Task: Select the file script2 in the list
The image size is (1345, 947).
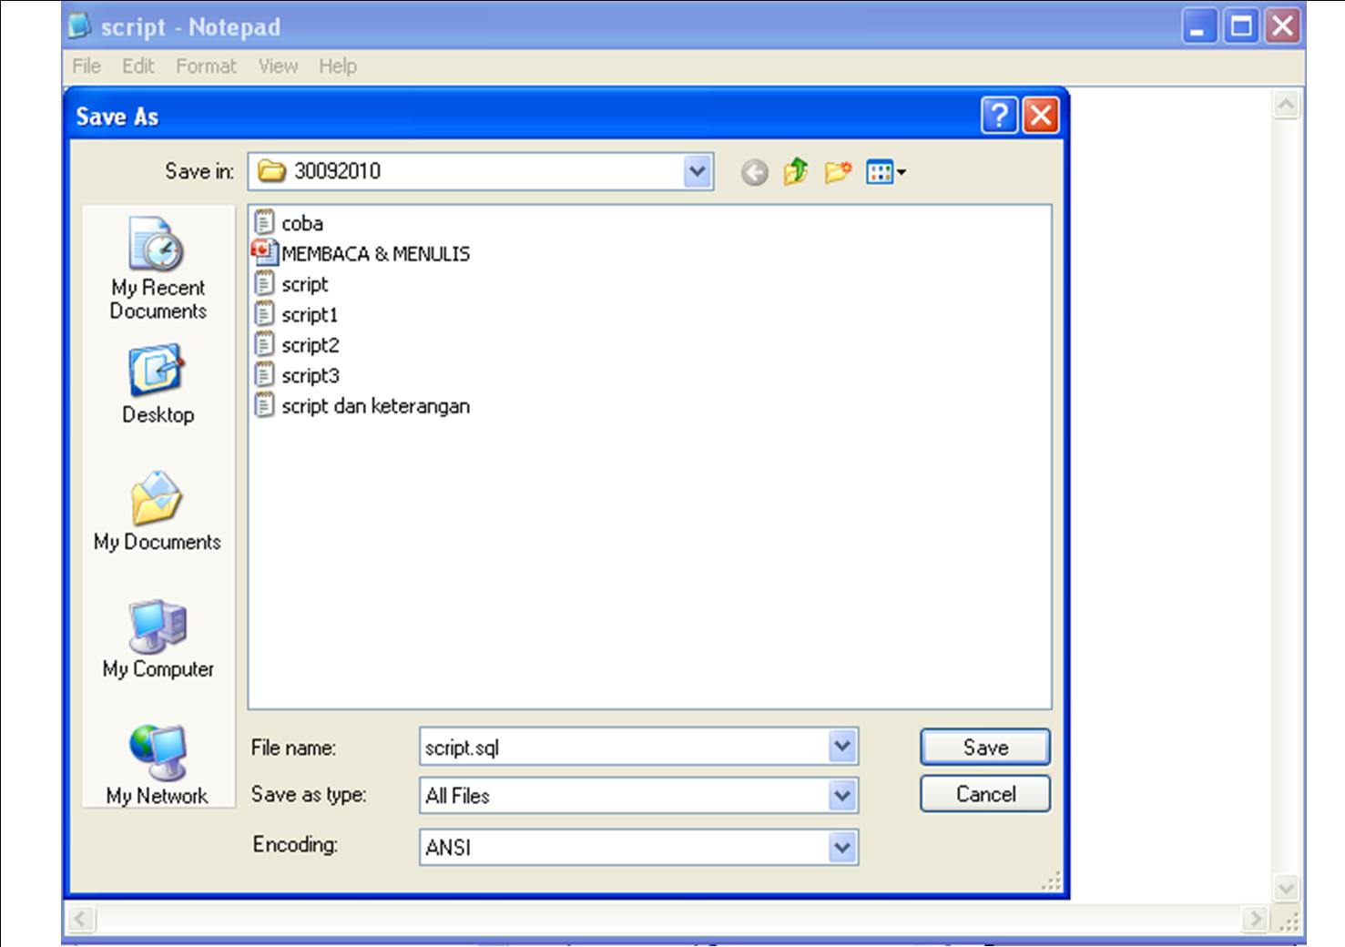Action: [310, 345]
